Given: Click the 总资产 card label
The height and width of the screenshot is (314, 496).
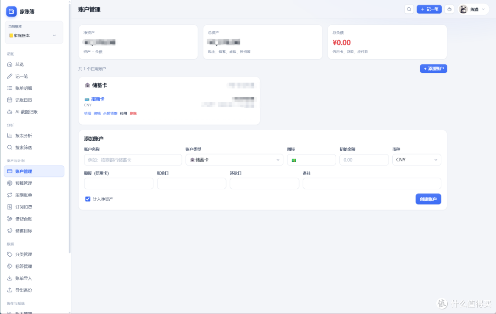Looking at the screenshot, I should click(214, 33).
